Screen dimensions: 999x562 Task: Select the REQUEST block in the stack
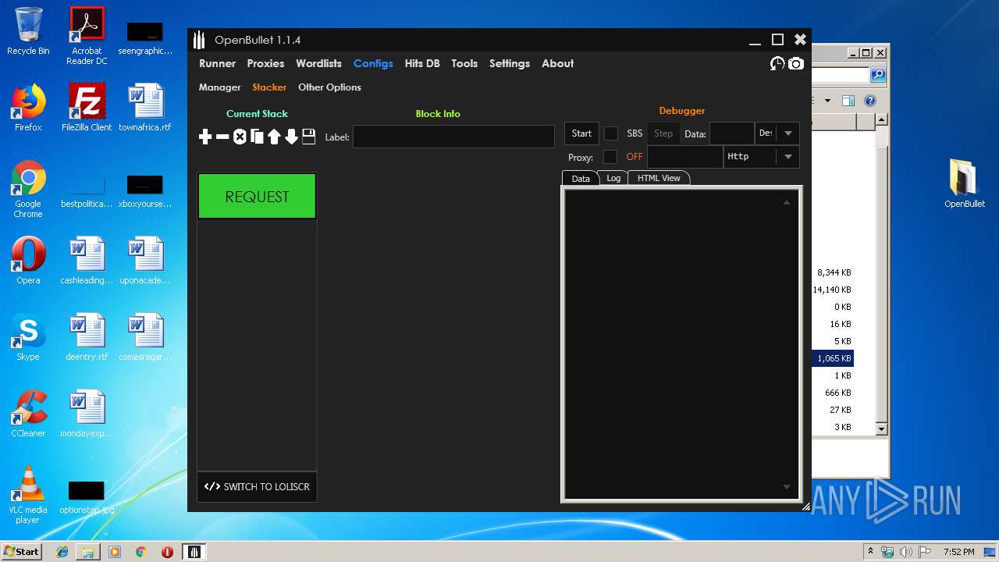click(x=257, y=196)
